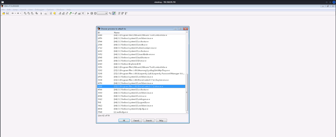Expand the jump back history arrow
Image resolution: width=336 pixels, height=137 pixels.
15,13
